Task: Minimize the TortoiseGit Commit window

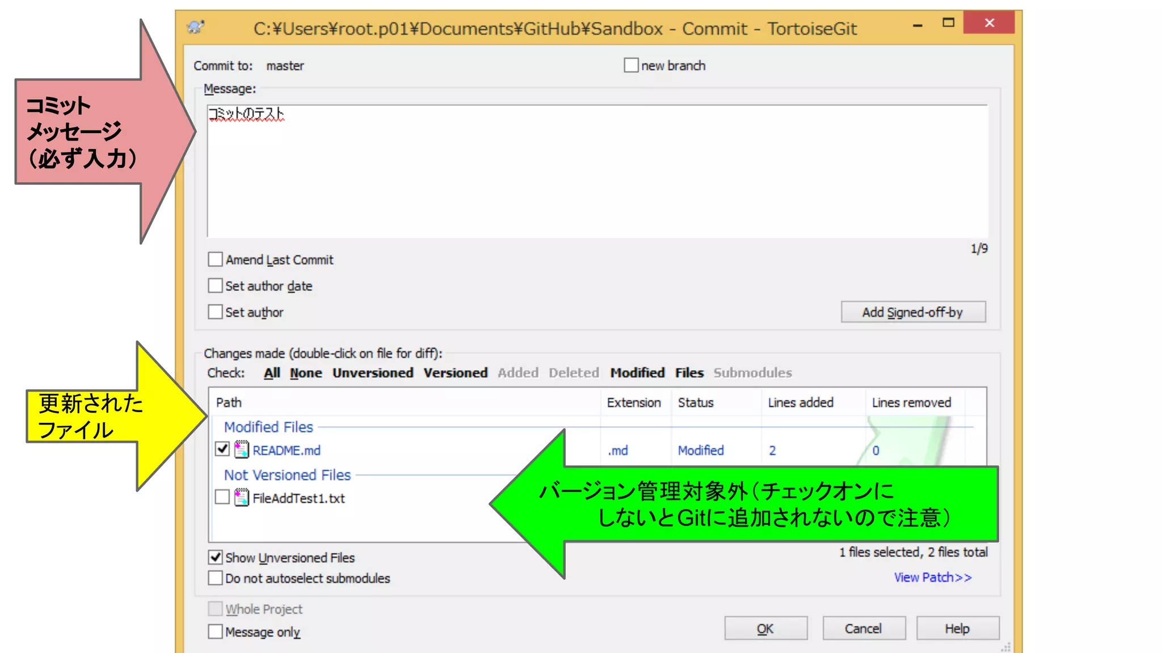Action: 917,25
